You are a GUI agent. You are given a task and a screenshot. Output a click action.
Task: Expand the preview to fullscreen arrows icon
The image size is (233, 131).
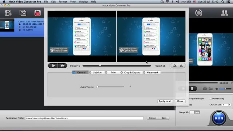[232, 83]
